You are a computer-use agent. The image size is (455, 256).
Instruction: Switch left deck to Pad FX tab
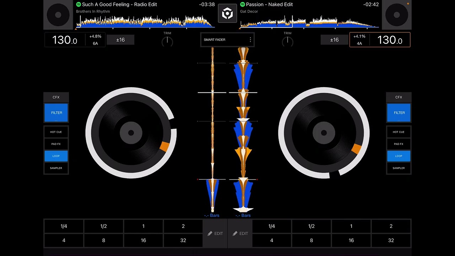(56, 144)
